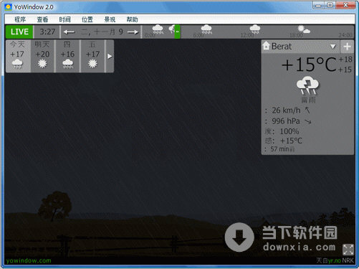Screen dimensions: 359x269
Task: Select the 今天 +17 forecast tile
Action: 17,56
